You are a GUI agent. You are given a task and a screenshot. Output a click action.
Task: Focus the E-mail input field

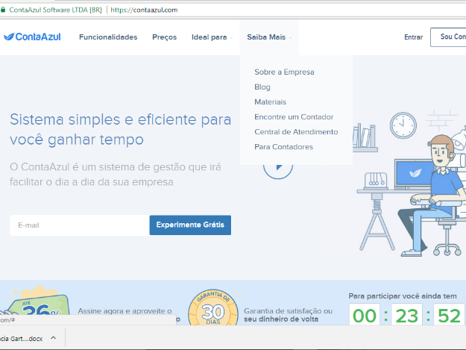click(x=79, y=225)
